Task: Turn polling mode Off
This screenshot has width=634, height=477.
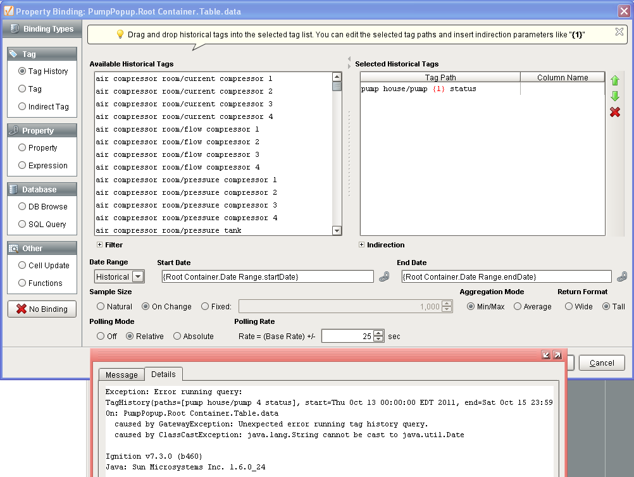Action: 107,337
